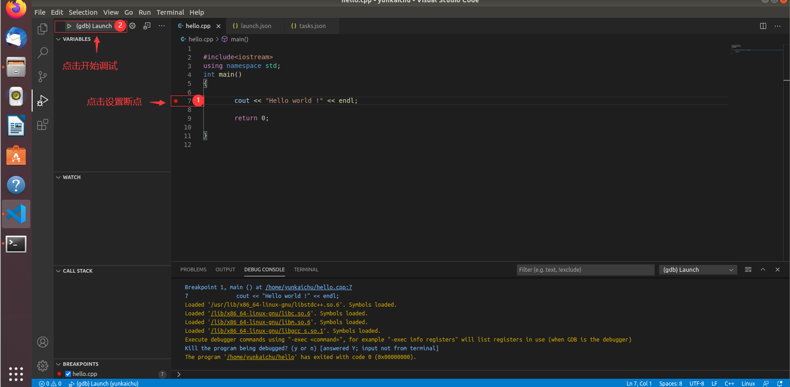Open the /home/yunkaichu/hello link in console
790x387 pixels.
tap(261, 357)
